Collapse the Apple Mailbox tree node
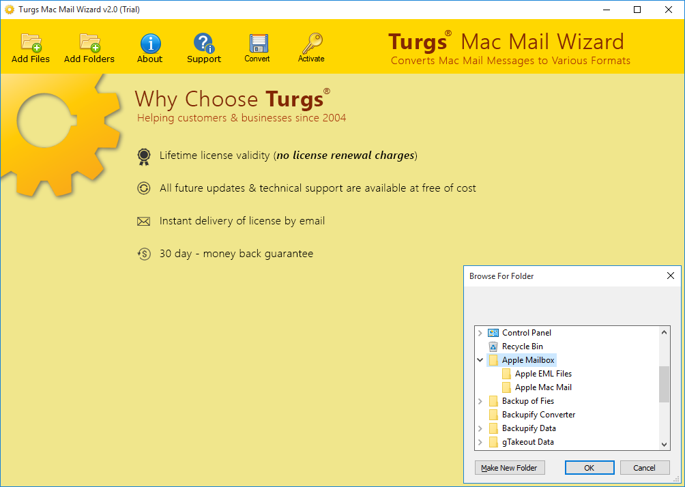This screenshot has width=685, height=487. pos(480,360)
